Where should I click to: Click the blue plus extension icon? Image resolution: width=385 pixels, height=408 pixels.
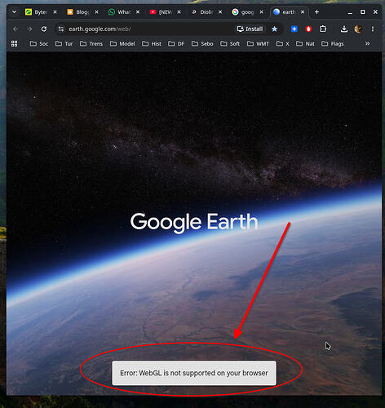click(x=294, y=29)
